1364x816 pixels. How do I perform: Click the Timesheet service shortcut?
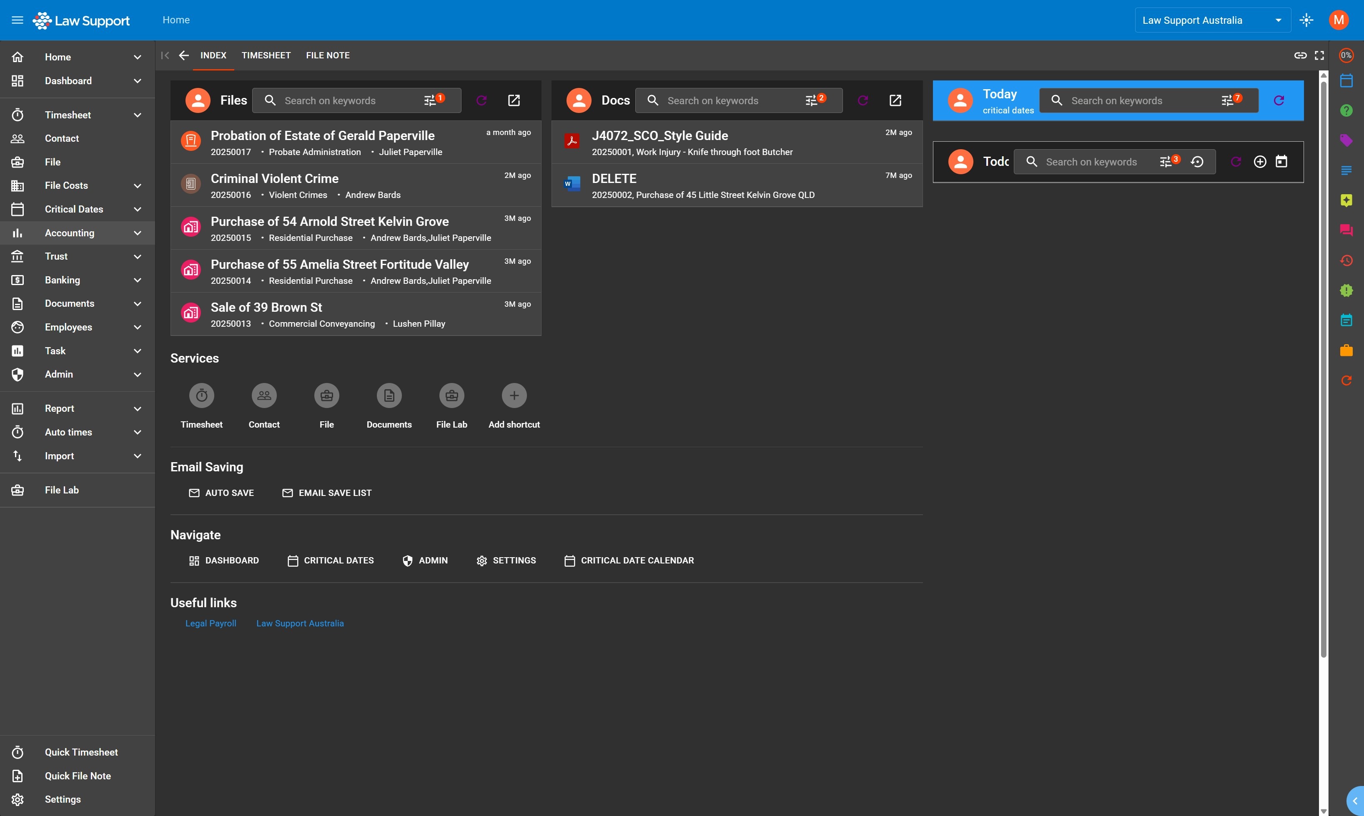pyautogui.click(x=201, y=396)
